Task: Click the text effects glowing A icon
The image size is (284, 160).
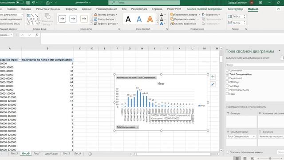Action: (x=162, y=24)
